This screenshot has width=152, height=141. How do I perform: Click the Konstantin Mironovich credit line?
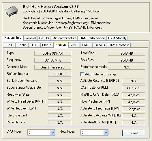67,23
